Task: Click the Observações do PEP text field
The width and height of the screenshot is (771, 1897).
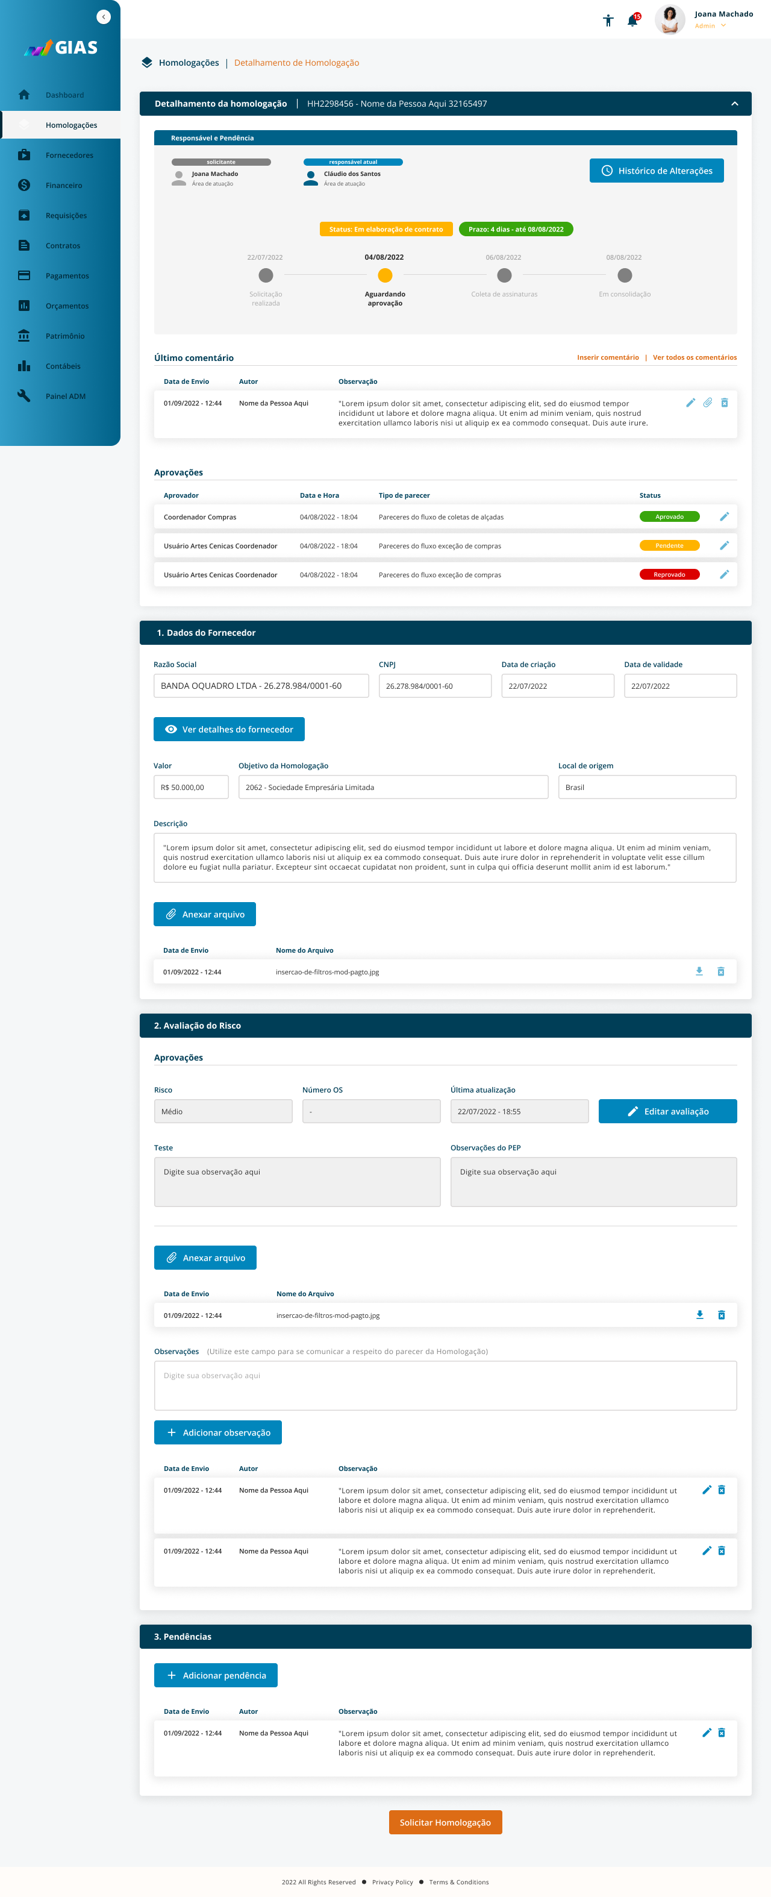Action: point(593,1181)
